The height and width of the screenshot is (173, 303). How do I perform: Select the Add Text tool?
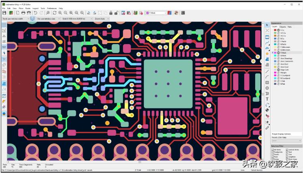point(267,99)
